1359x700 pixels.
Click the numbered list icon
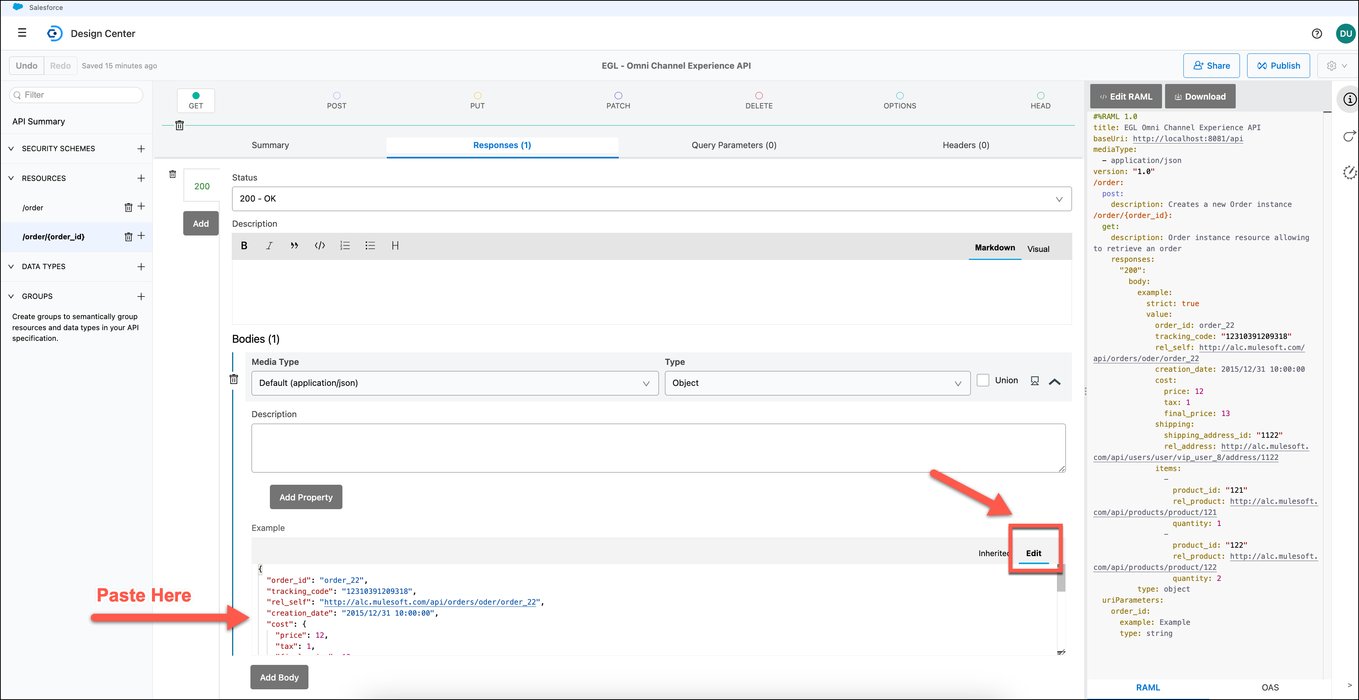(x=345, y=246)
